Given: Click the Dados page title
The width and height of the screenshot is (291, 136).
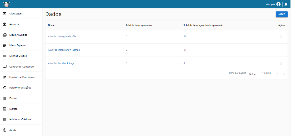Looking at the screenshot, I should point(53,14).
